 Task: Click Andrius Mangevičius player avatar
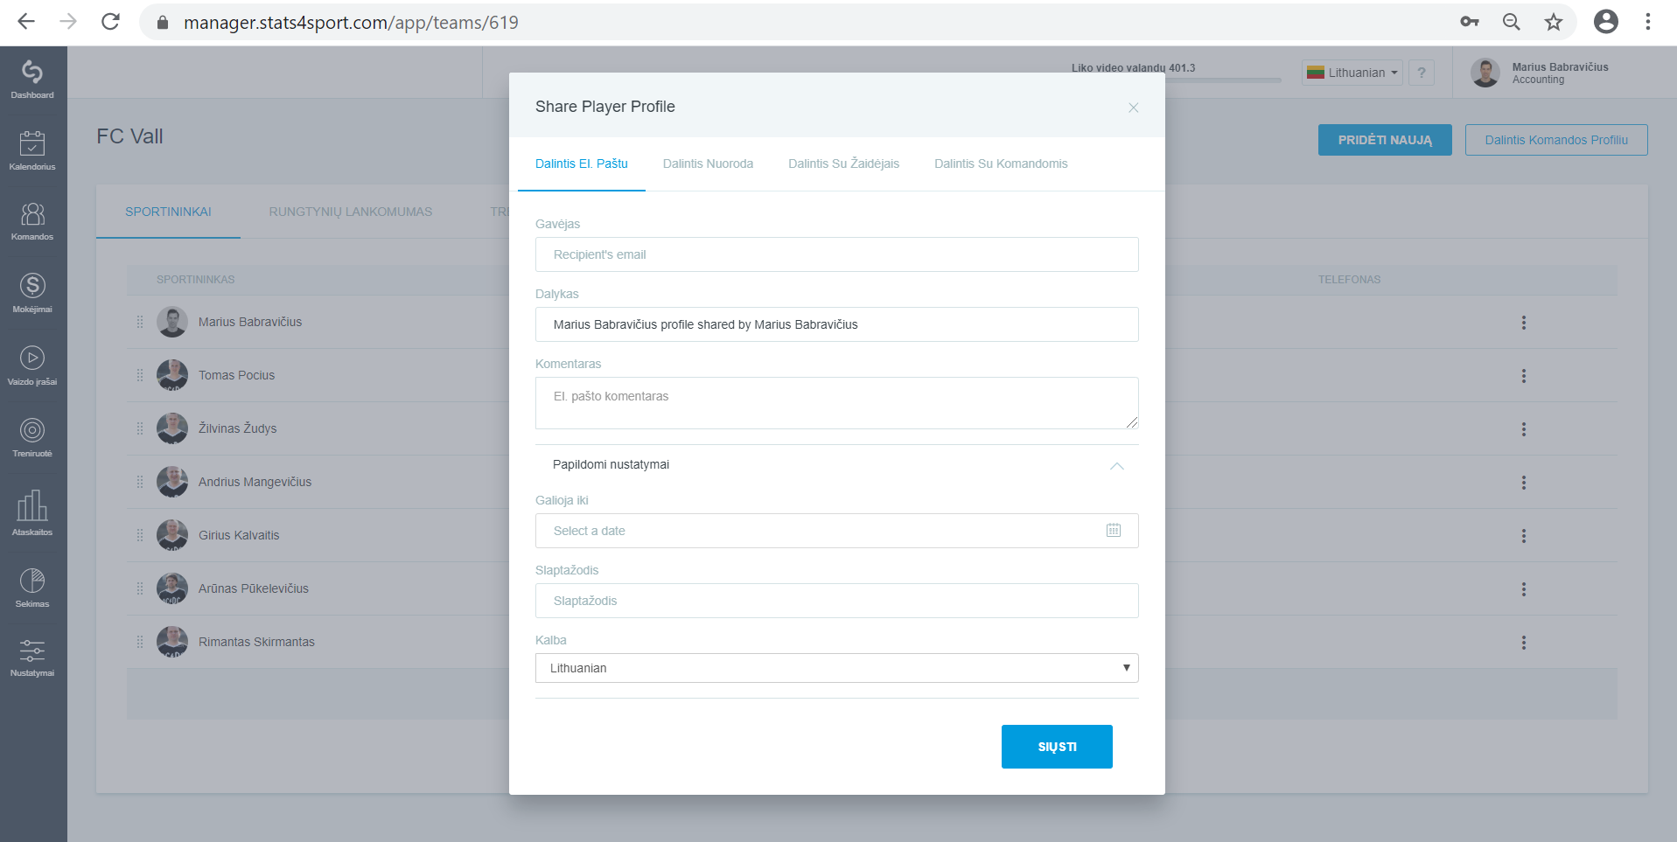pos(172,482)
